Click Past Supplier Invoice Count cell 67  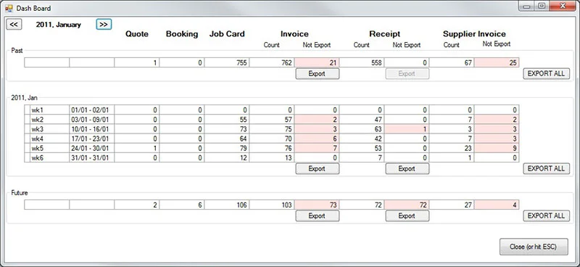click(x=452, y=63)
